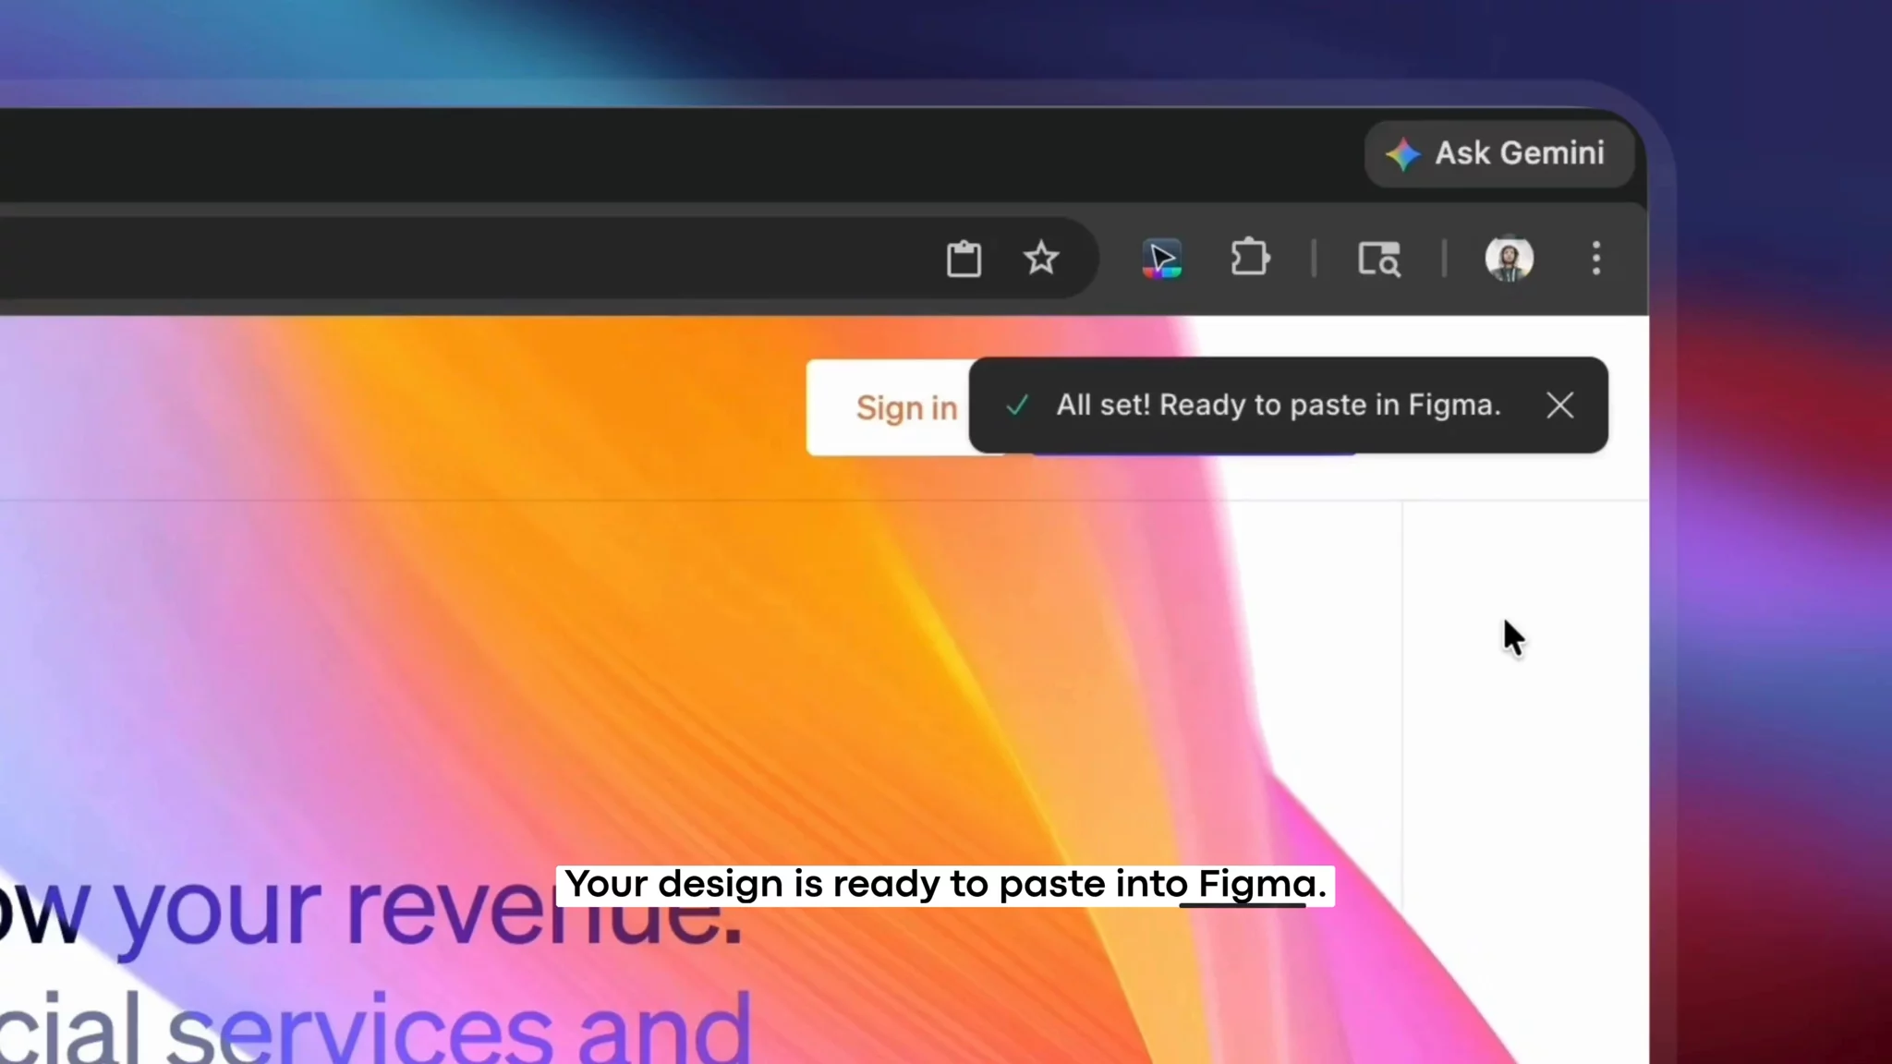The width and height of the screenshot is (1892, 1064).
Task: Open the clipboard icon in address bar
Action: (964, 259)
